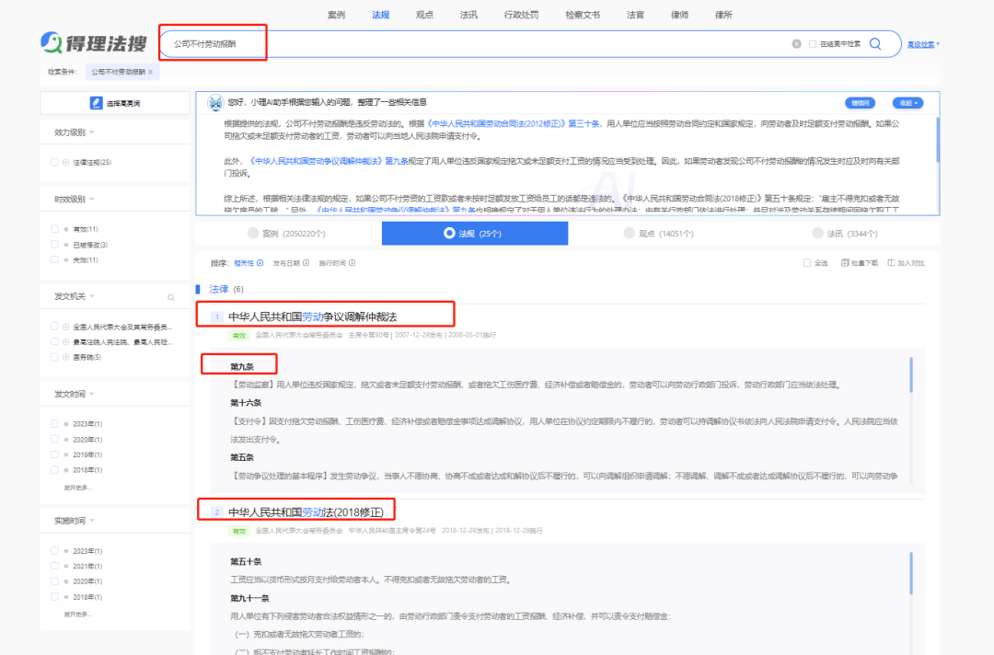Toggle the 在结果中检索 checkbox
994x655 pixels.
[812, 44]
